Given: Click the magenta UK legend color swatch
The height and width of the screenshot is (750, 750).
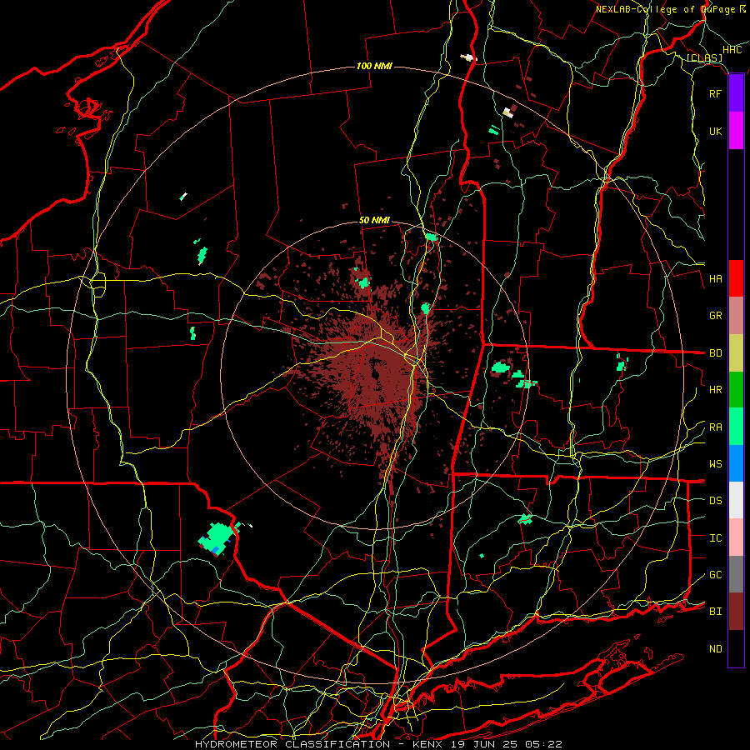Looking at the screenshot, I should coord(736,131).
